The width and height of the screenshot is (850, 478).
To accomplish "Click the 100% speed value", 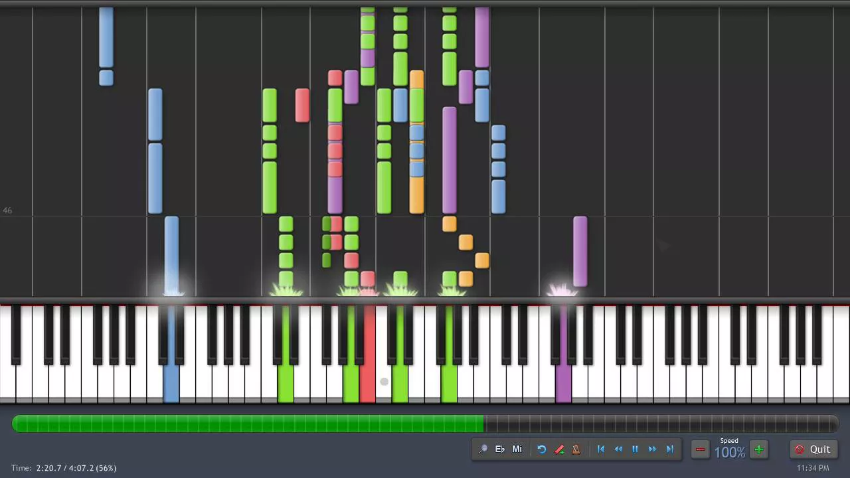I will coord(729,453).
